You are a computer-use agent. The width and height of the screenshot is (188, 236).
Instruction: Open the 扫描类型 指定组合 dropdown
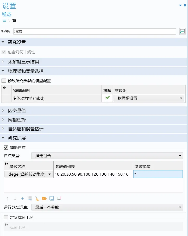tap(107, 156)
